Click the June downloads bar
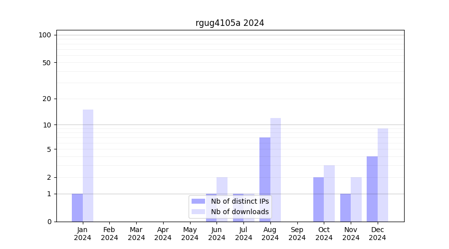Viewport: 449px width, 249px height. tap(222, 186)
